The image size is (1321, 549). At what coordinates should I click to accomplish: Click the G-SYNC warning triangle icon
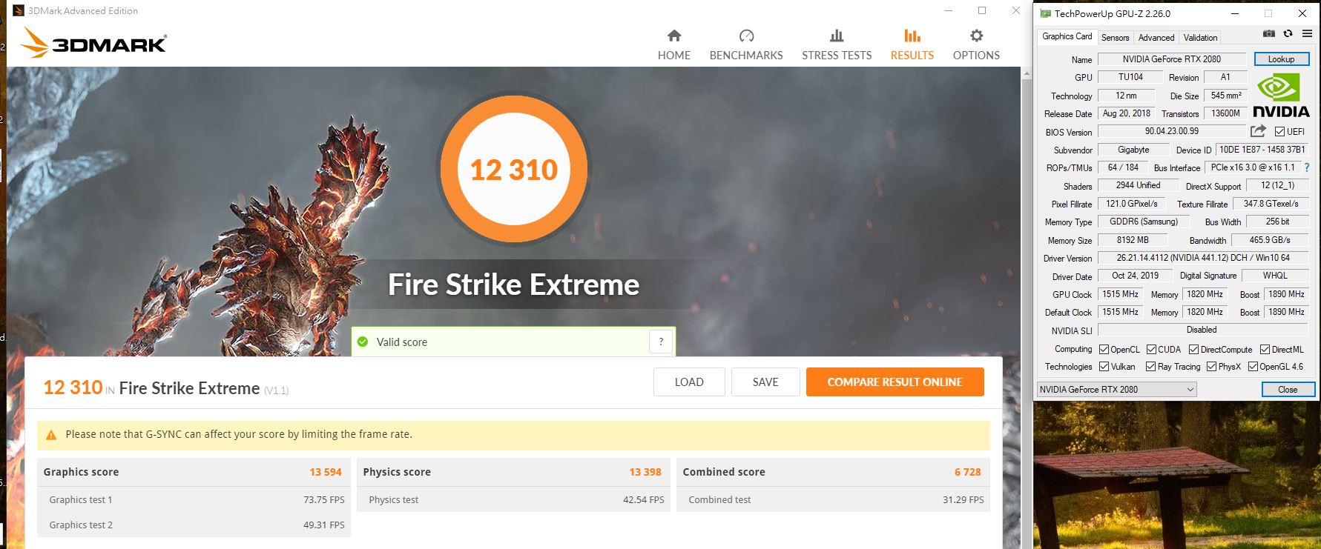point(51,435)
